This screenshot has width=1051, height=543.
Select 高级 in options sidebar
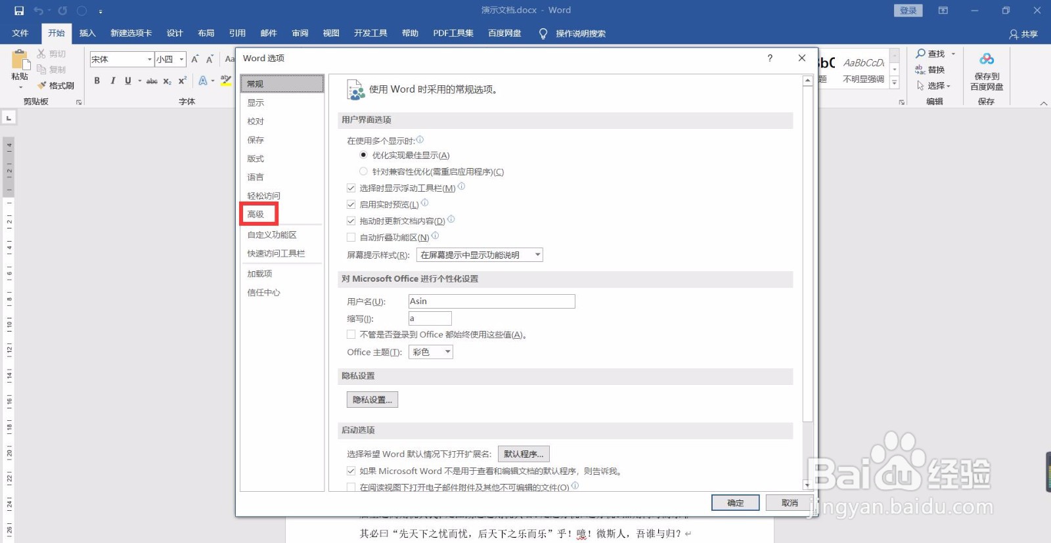(x=256, y=214)
